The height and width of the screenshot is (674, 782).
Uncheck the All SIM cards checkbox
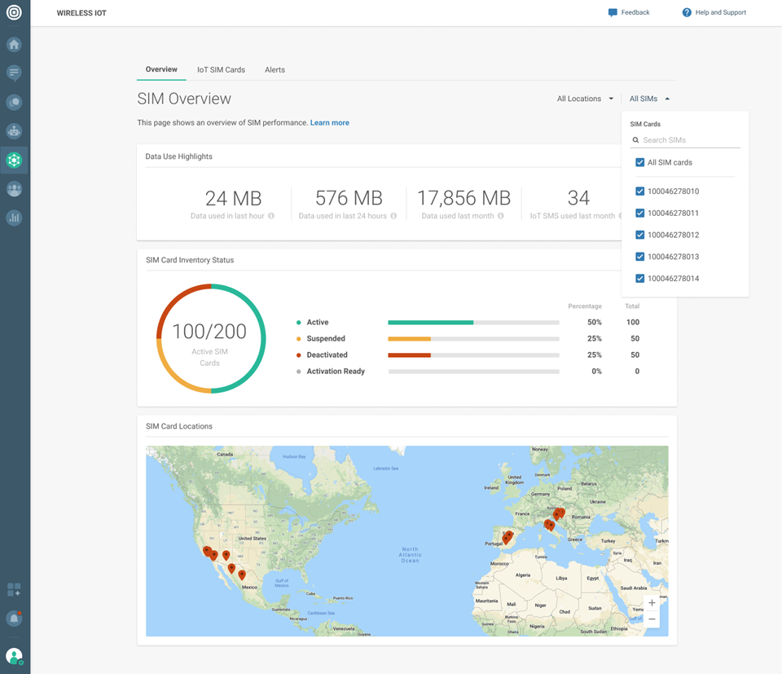coord(640,163)
